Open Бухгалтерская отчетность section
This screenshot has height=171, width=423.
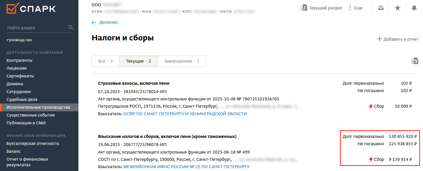coord(33,143)
